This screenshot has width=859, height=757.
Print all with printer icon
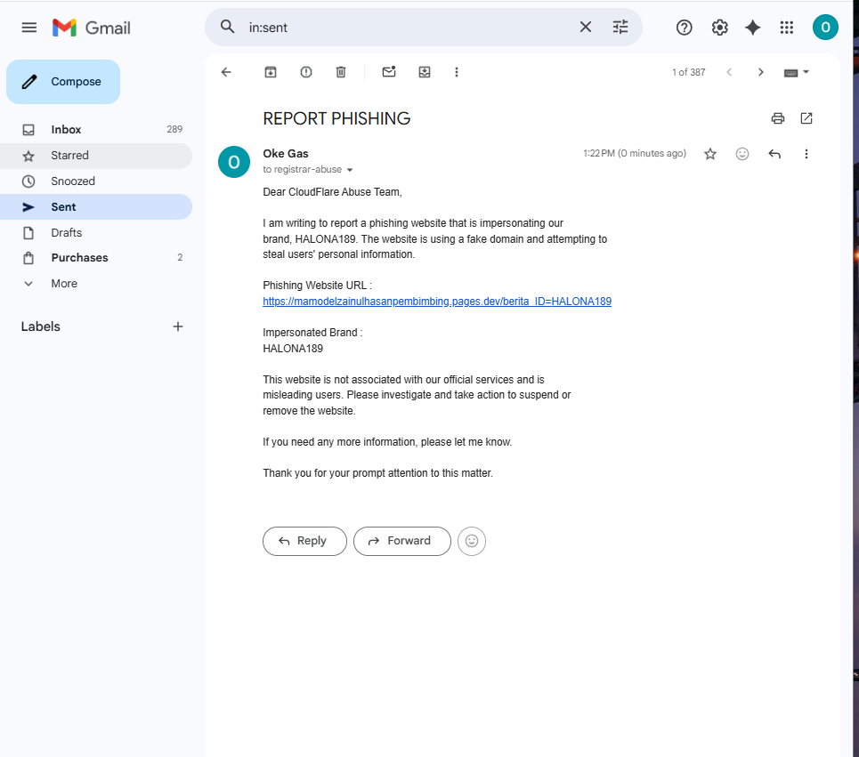(777, 118)
